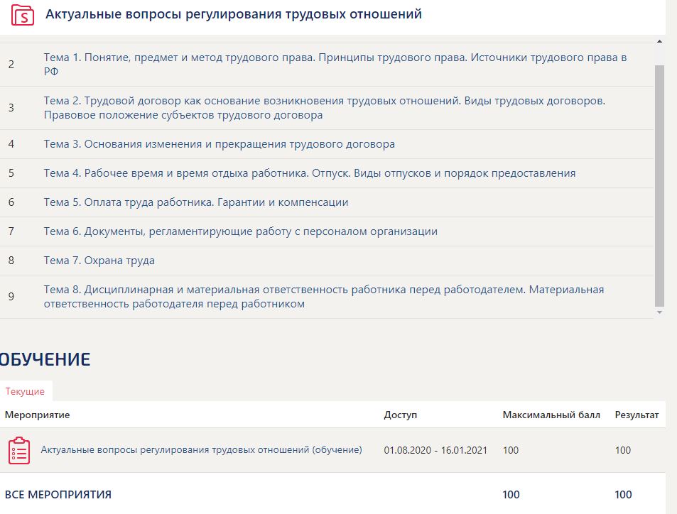The image size is (677, 514).
Task: Click the clipboard checklist event icon
Action: 19,450
